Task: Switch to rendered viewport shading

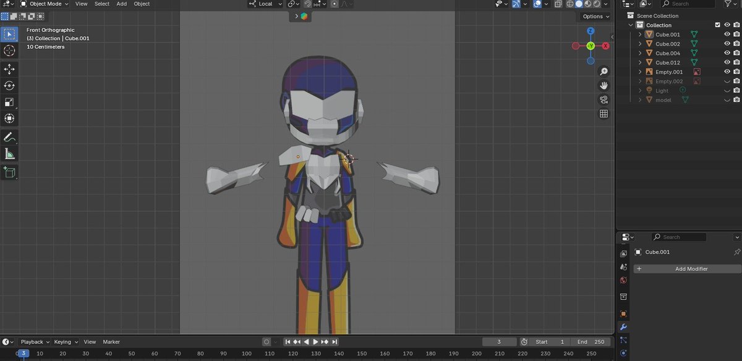Action: pos(596,4)
